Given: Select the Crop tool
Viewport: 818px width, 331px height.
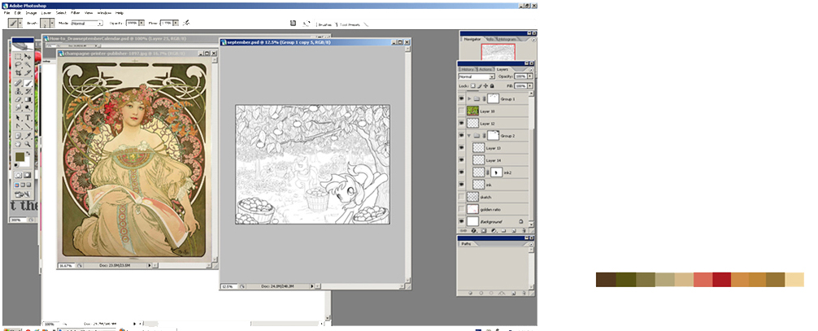Looking at the screenshot, I should point(18,72).
